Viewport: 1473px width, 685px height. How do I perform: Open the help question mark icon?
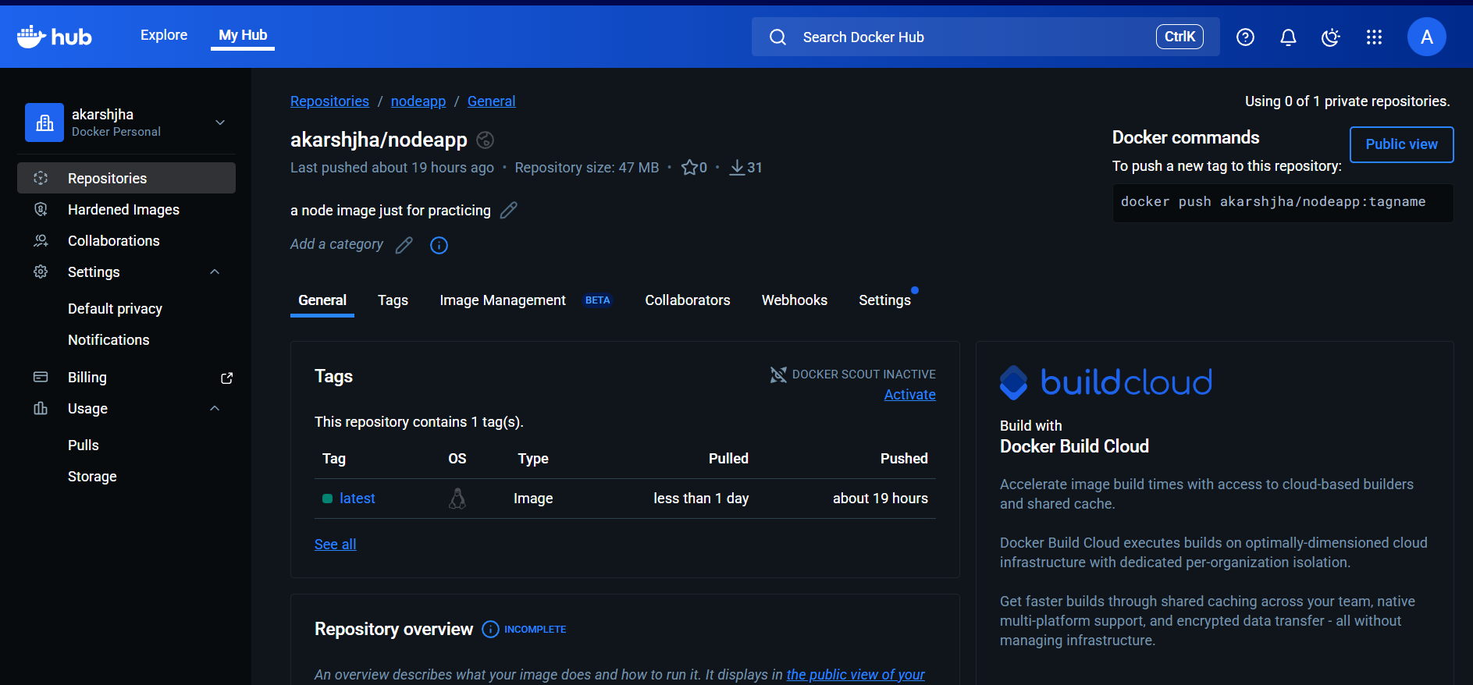(1245, 37)
